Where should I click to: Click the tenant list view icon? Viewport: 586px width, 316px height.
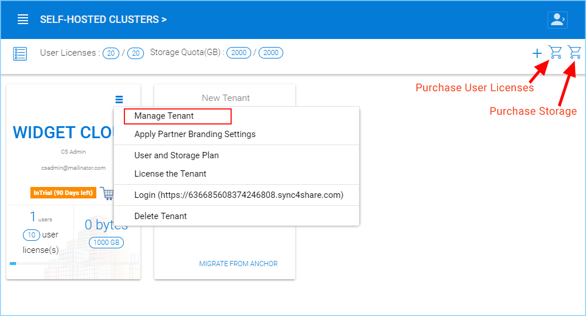(20, 54)
